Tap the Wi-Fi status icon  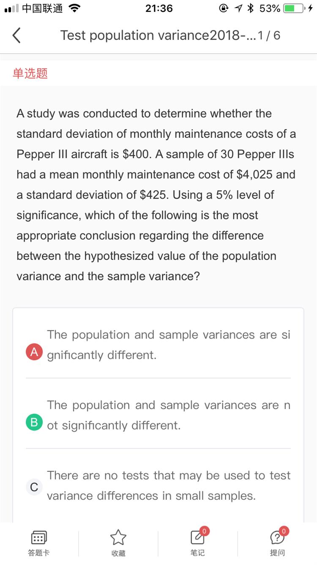(x=75, y=8)
